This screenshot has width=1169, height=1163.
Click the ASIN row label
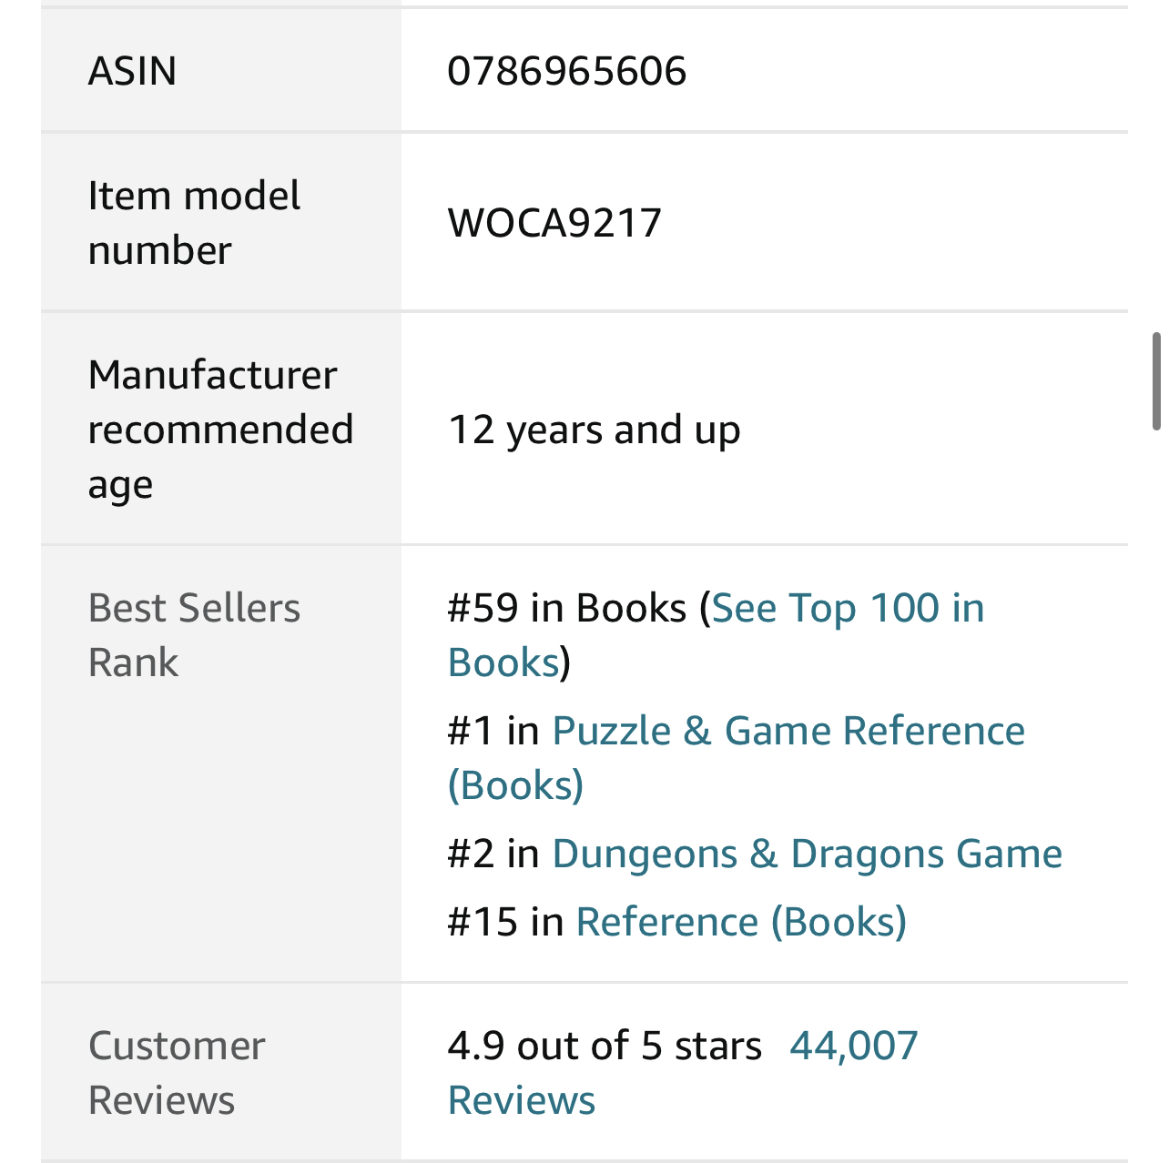tap(132, 71)
